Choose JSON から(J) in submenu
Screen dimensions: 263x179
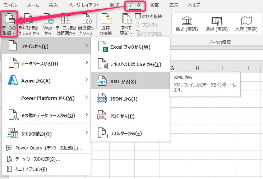(130, 99)
